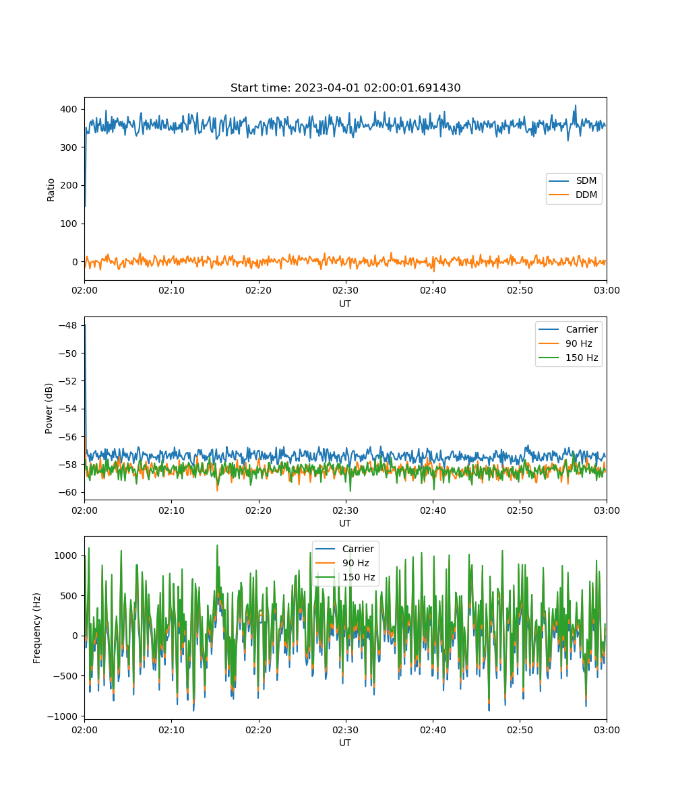Click the 'Power (dB)' y-axis label

coord(50,408)
